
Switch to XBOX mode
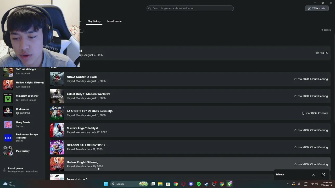coord(317,8)
